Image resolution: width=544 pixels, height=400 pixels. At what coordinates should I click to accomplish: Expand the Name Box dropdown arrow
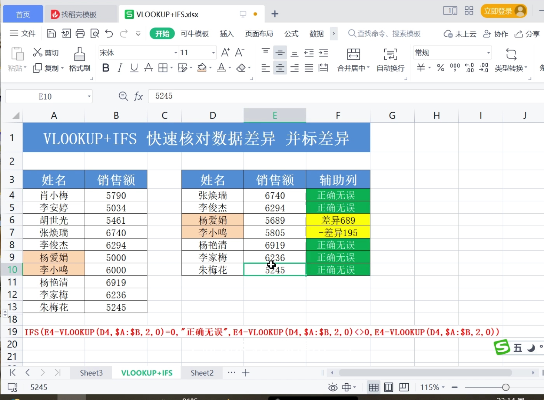point(89,96)
